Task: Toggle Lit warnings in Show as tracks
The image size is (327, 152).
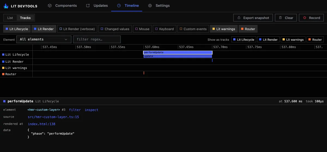Action: [x=293, y=40]
